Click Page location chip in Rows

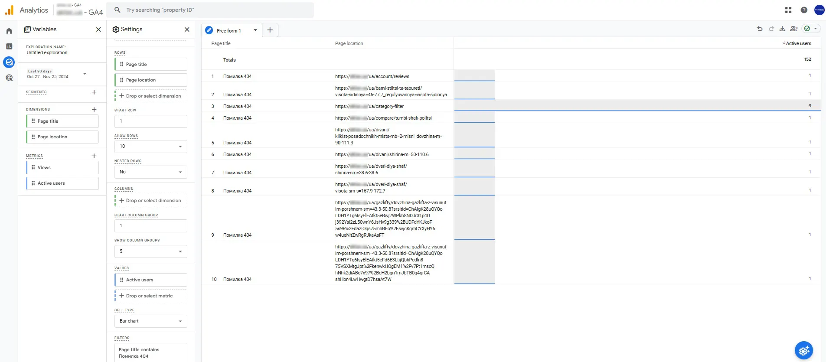tap(150, 80)
